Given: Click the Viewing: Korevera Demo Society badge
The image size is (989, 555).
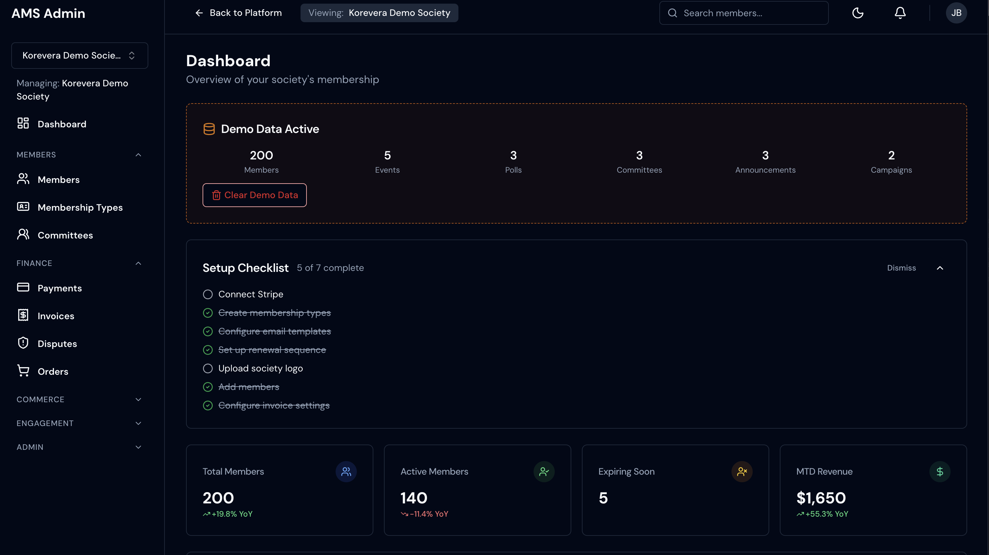Looking at the screenshot, I should tap(379, 13).
